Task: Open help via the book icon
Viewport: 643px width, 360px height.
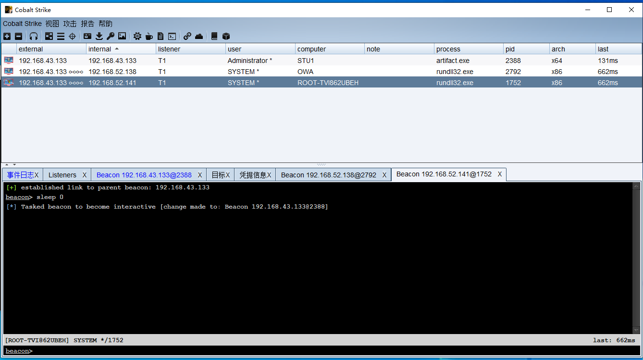Action: pos(214,36)
